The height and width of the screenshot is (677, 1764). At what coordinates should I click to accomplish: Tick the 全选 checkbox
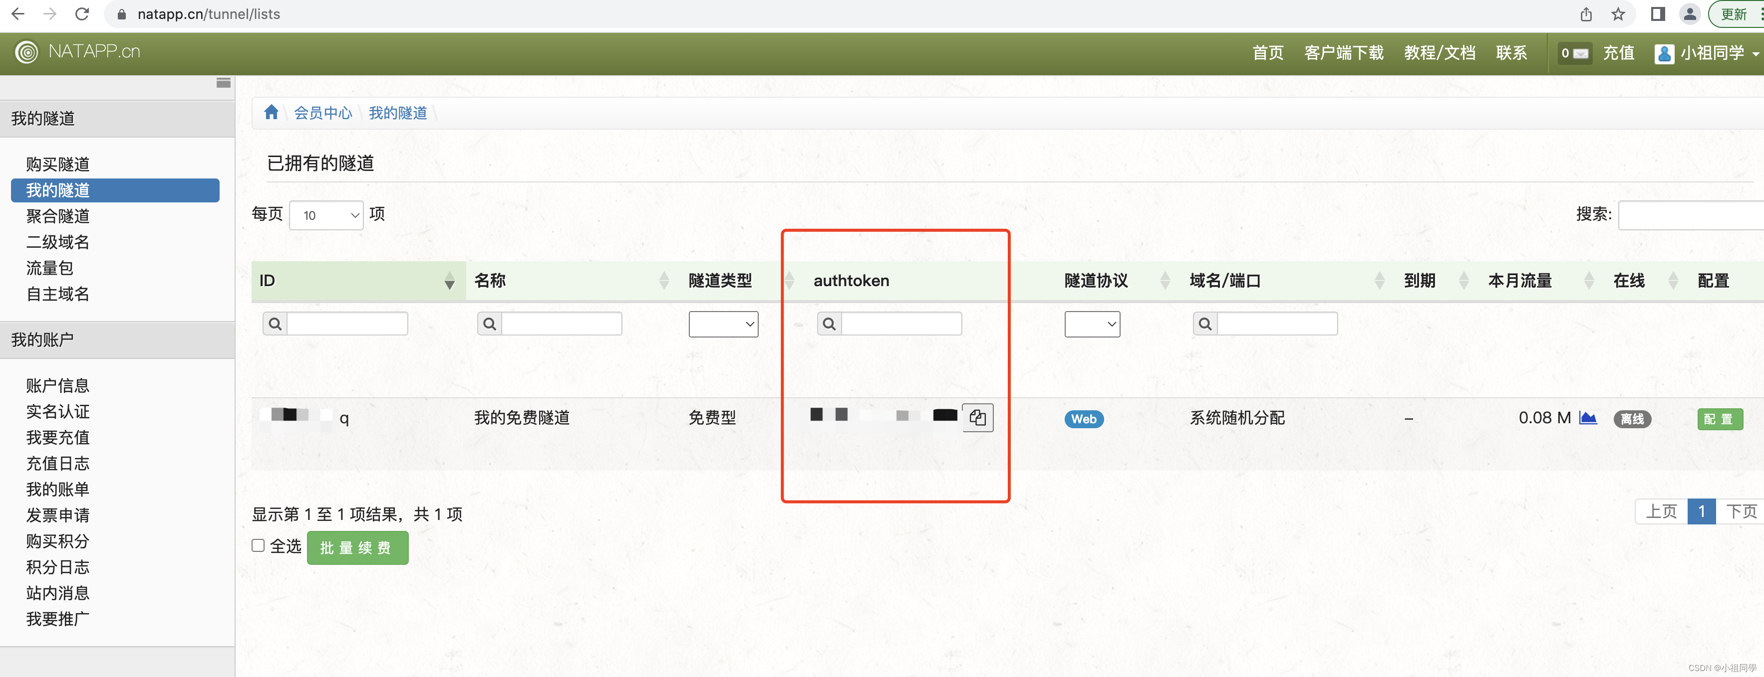258,546
